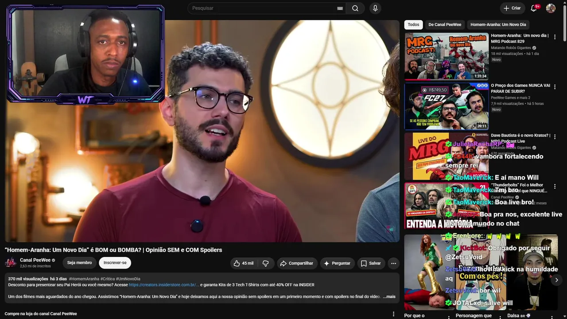The image size is (567, 319).
Task: Click '18 mil visualizações' text of MRG Podcast
Action: 507,54
